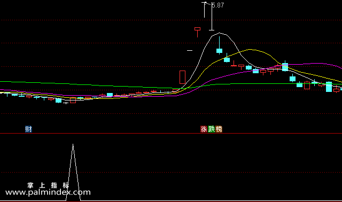Select the short white dash marker before surge

pyautogui.click(x=190, y=50)
